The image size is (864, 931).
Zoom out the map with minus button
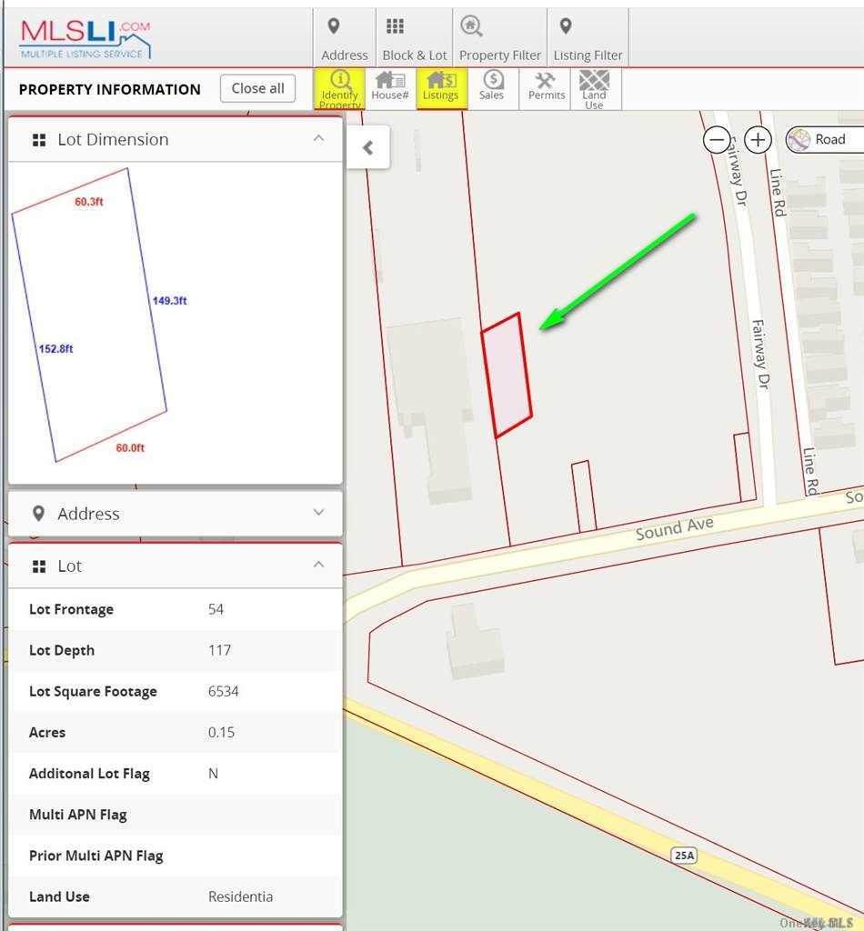click(x=717, y=140)
